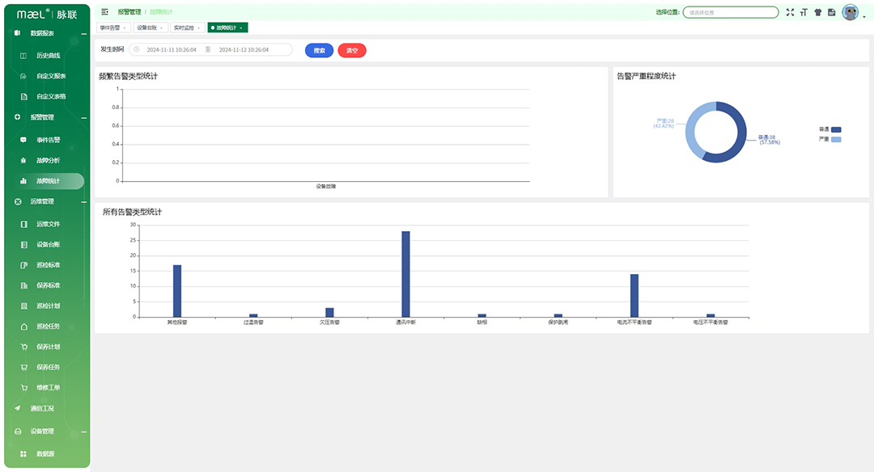Viewport: 874px width, 472px height.
Task: Open the 选择位置 dropdown
Action: 730,12
